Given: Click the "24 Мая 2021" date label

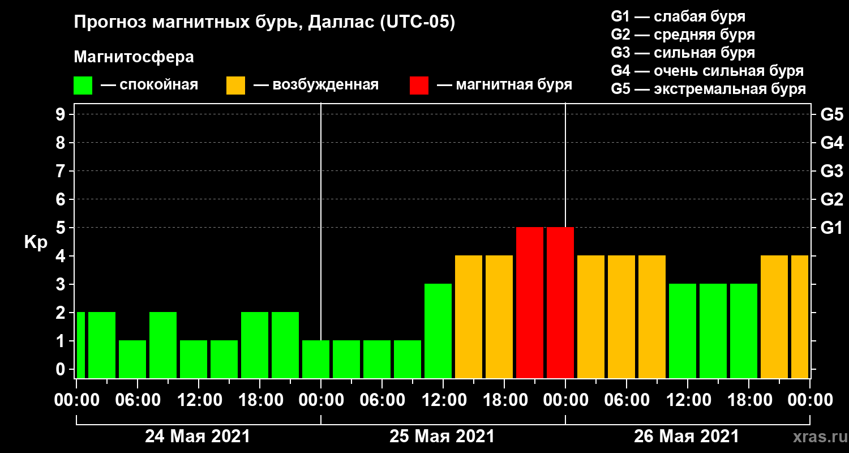Looking at the screenshot, I should (x=198, y=437).
